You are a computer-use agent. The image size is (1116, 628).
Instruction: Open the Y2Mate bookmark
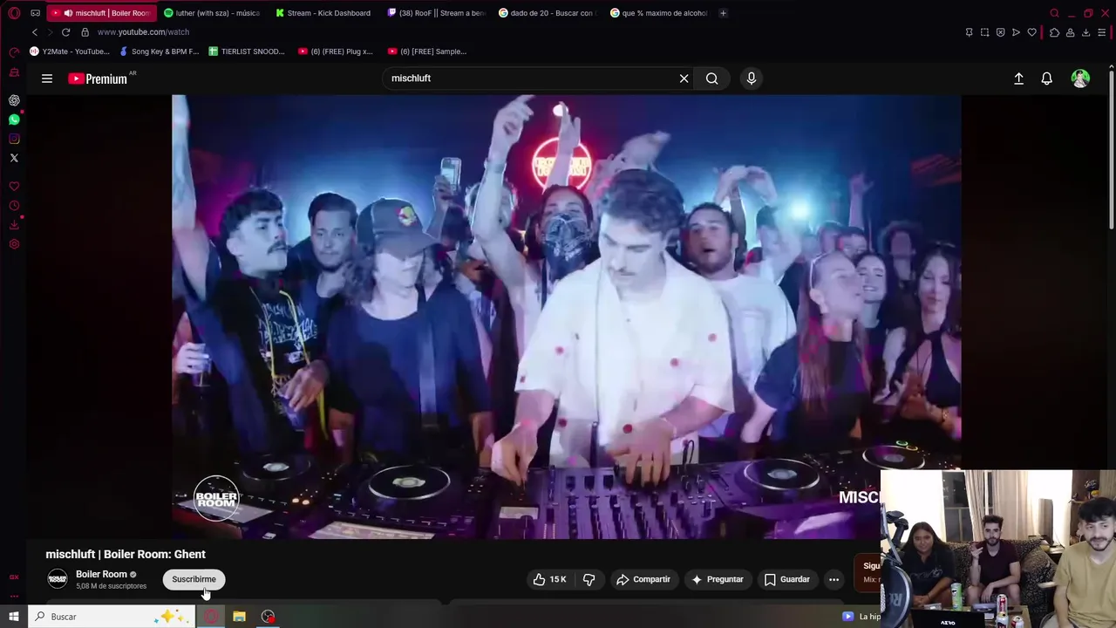tap(70, 51)
